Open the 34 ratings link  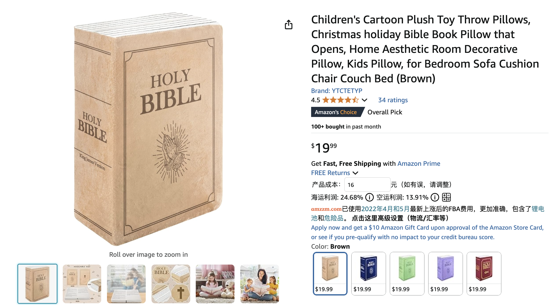click(393, 100)
